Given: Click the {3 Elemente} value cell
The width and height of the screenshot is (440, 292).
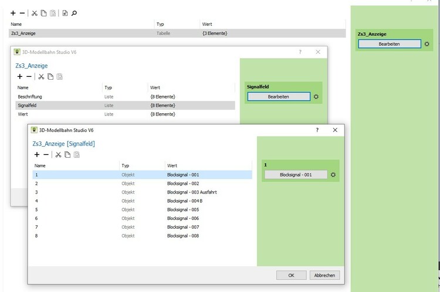Looking at the screenshot, I should (x=215, y=33).
